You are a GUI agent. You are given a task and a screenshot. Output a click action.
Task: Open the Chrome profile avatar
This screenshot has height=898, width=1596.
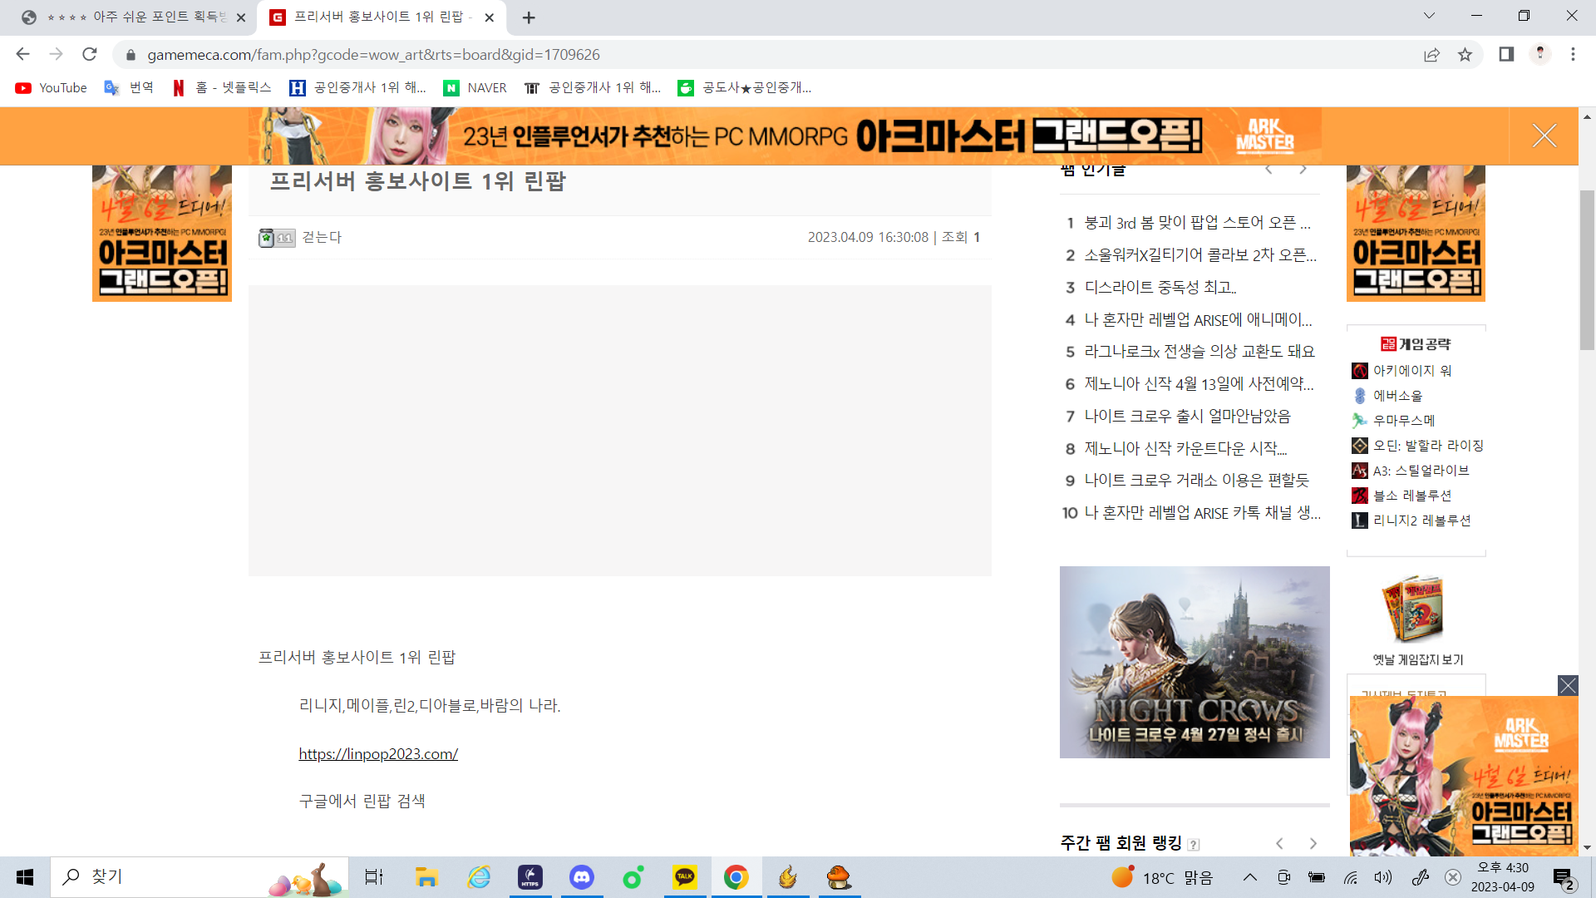[1540, 54]
